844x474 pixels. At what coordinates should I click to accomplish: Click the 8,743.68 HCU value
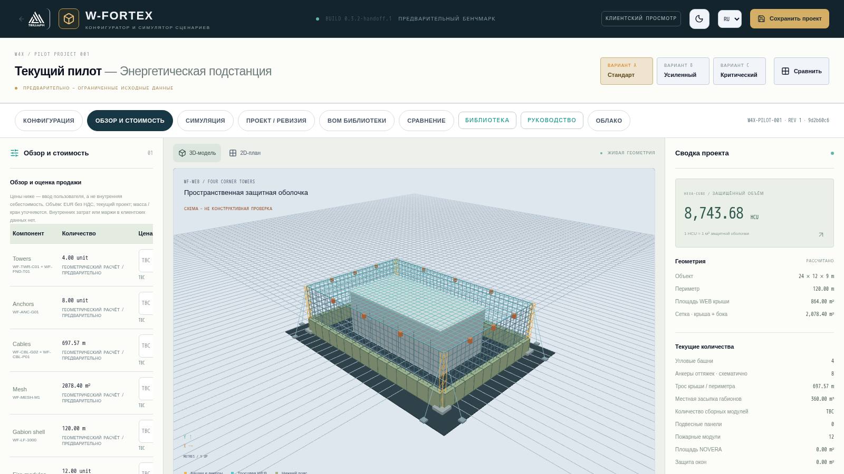(721, 213)
